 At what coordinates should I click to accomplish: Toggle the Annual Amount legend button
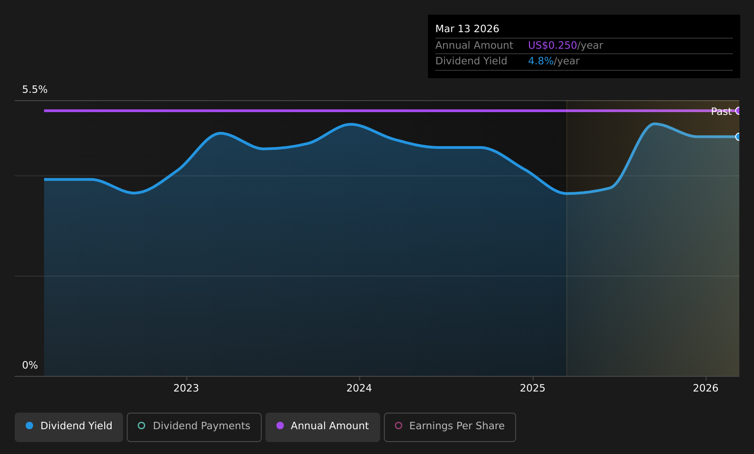click(x=323, y=427)
